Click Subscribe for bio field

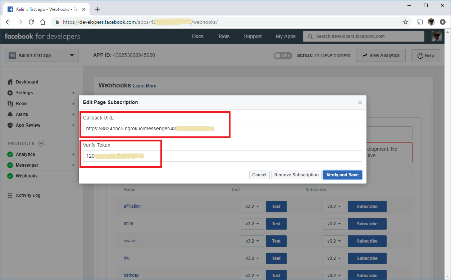coord(367,258)
